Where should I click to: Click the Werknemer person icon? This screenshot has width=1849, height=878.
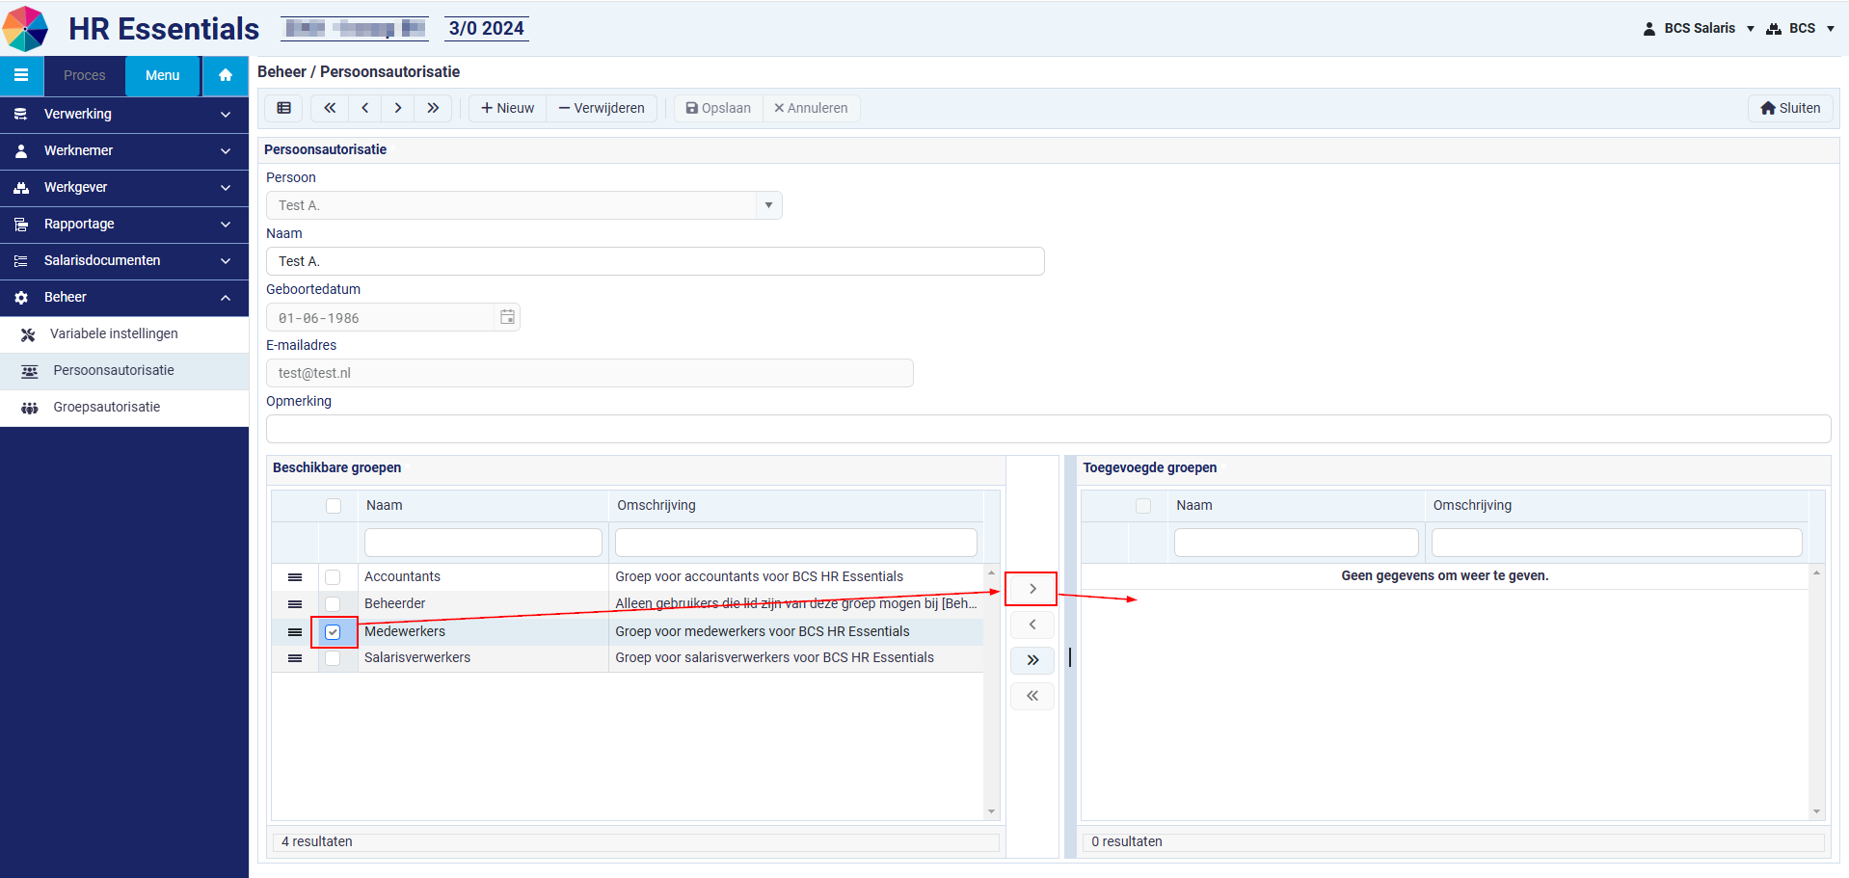click(x=21, y=151)
